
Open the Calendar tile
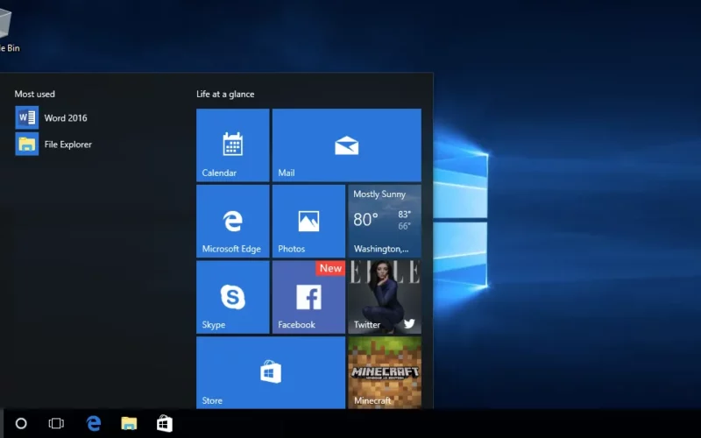pos(232,145)
